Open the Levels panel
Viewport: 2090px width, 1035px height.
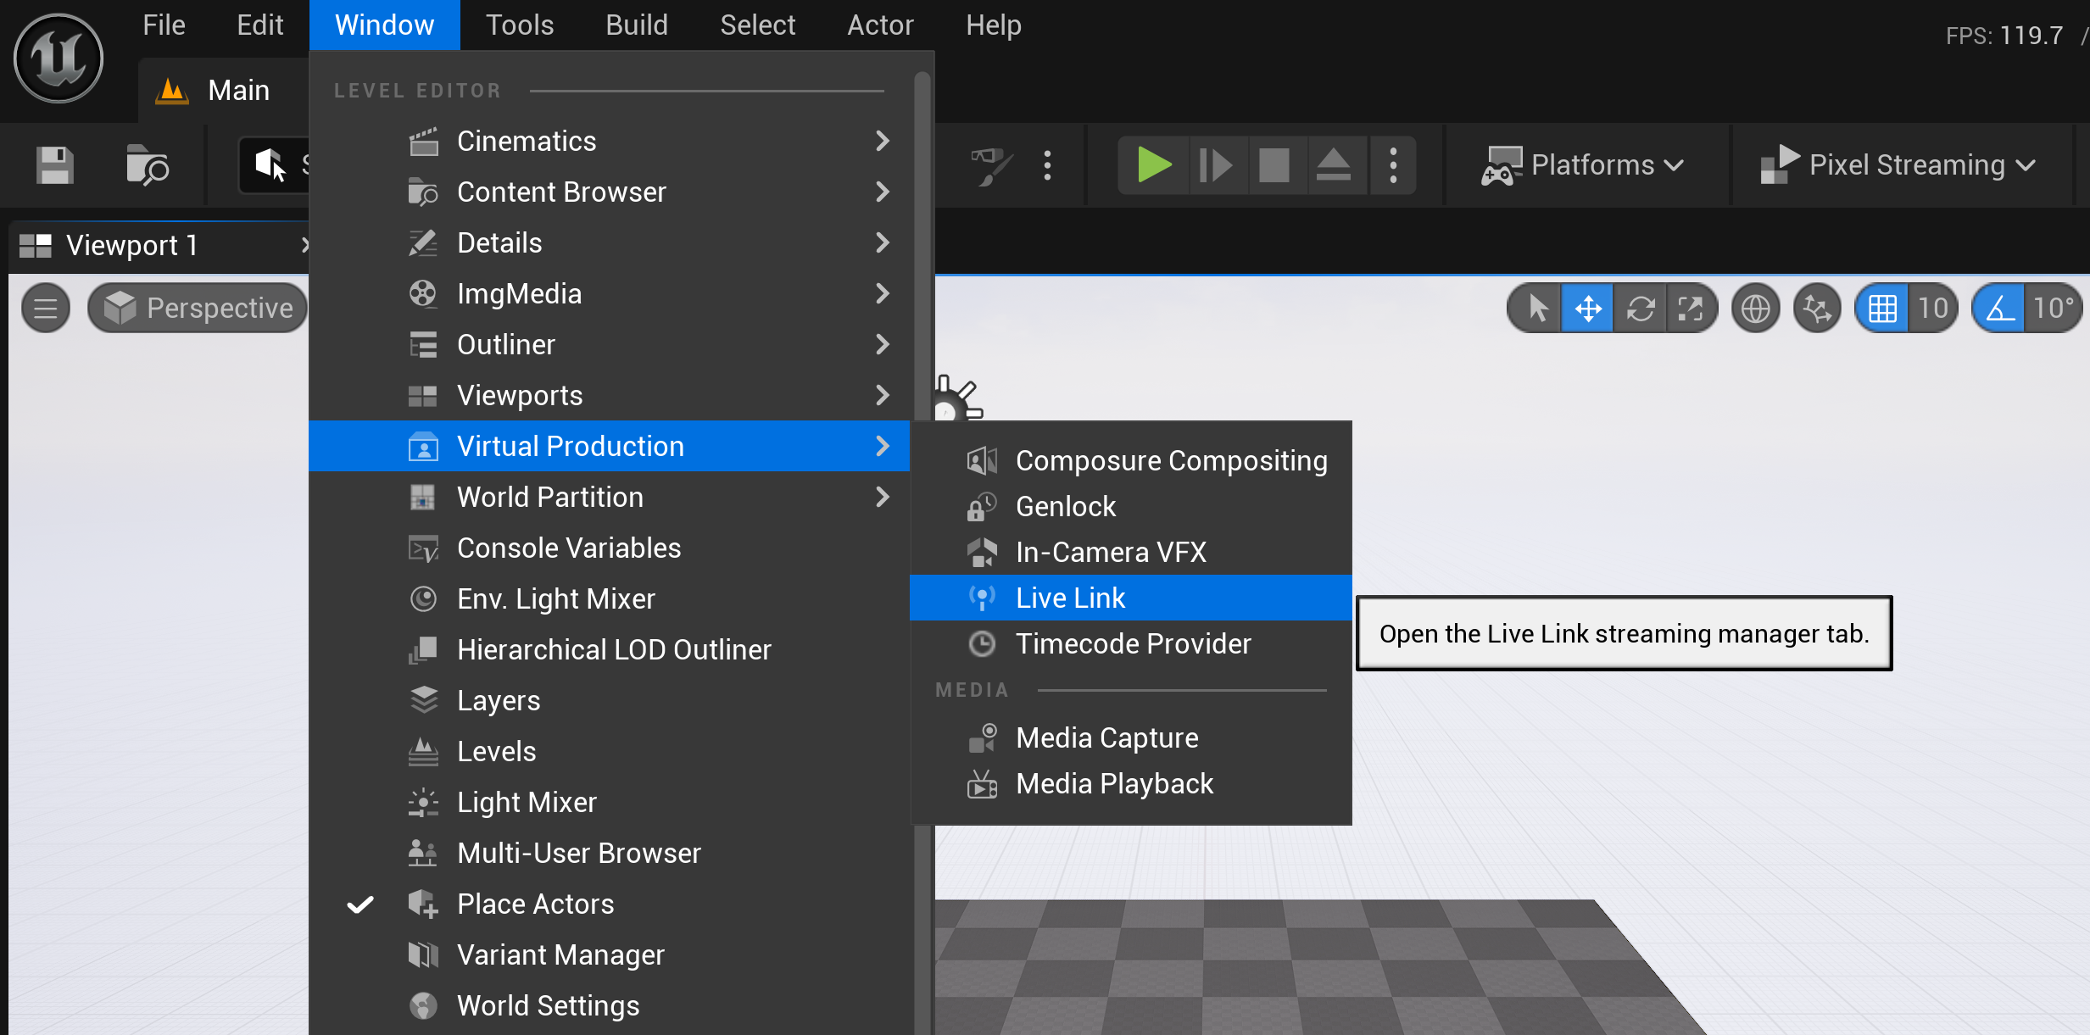coord(610,751)
